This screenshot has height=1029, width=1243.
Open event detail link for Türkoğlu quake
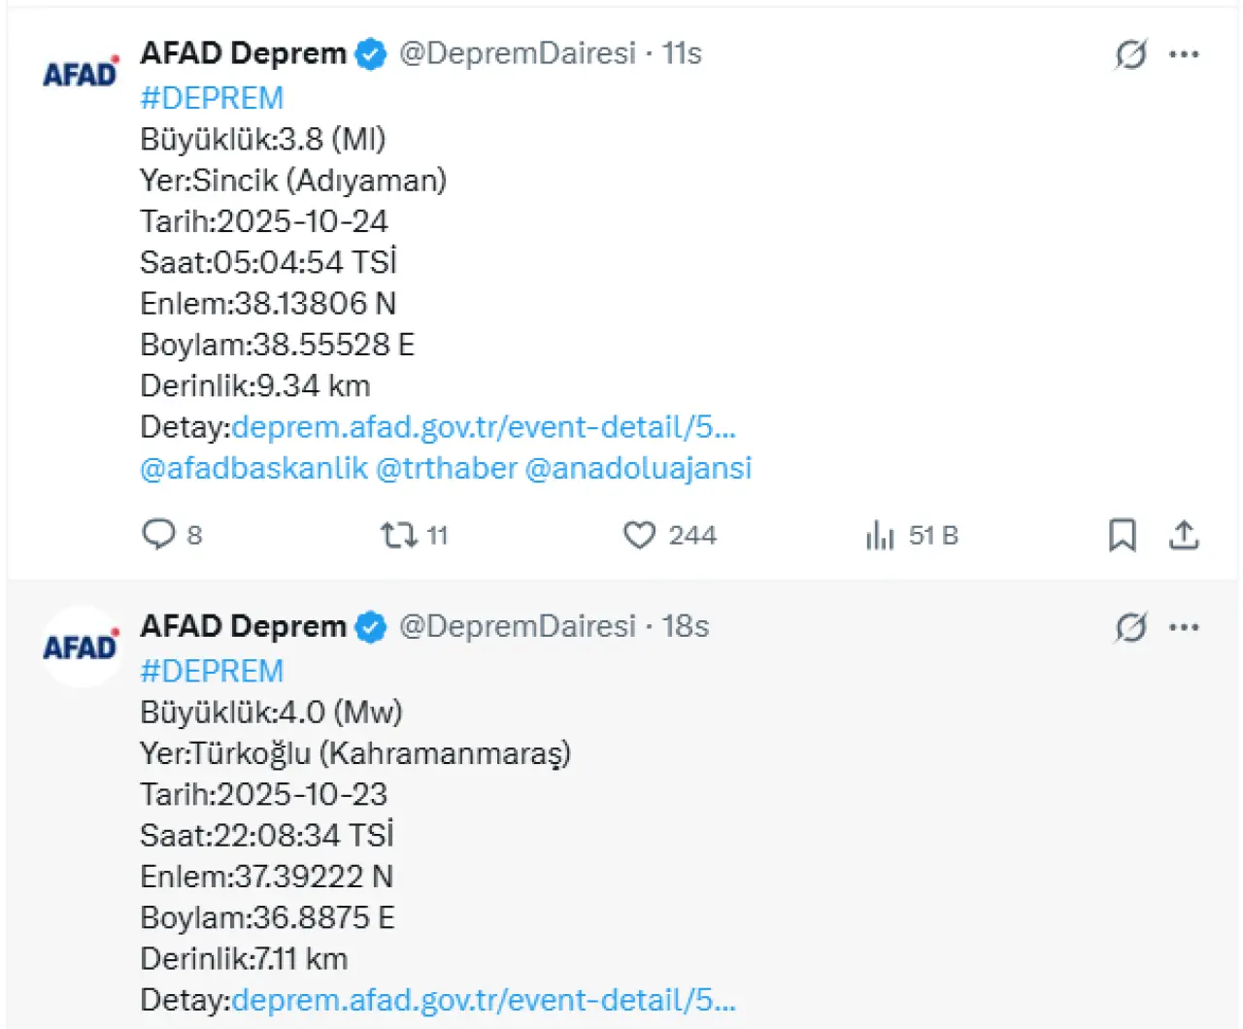(484, 1000)
